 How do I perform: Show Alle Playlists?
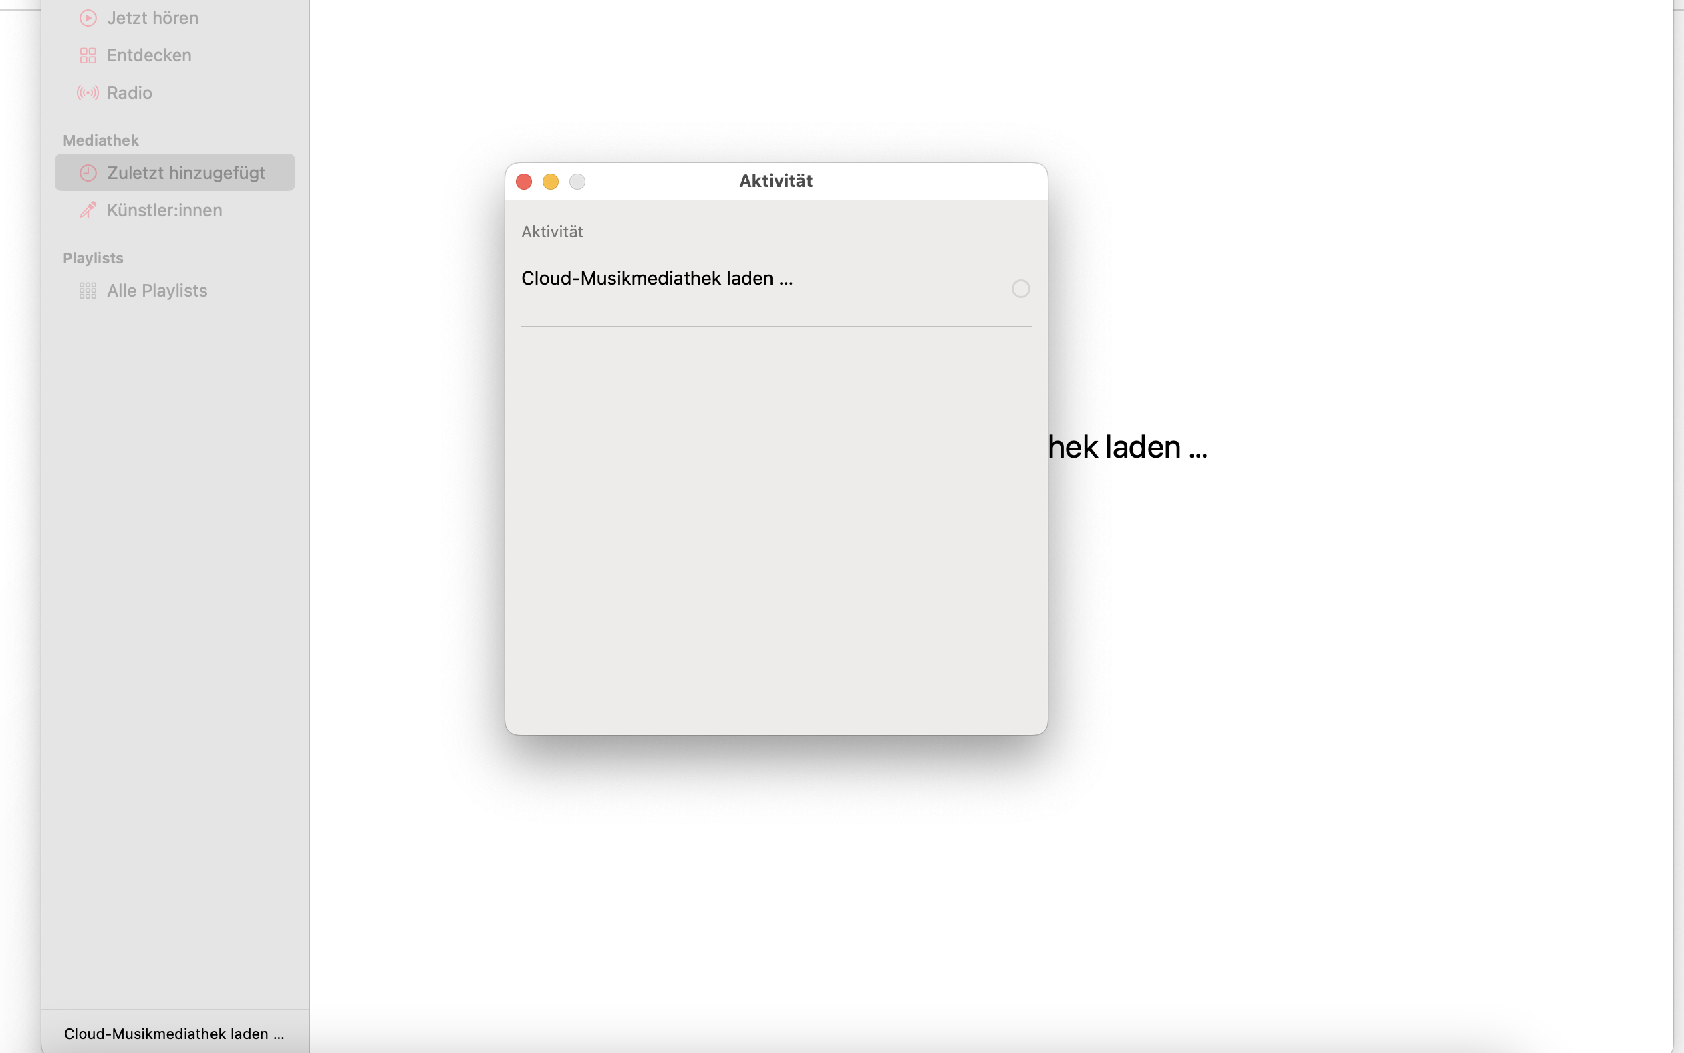pyautogui.click(x=158, y=291)
